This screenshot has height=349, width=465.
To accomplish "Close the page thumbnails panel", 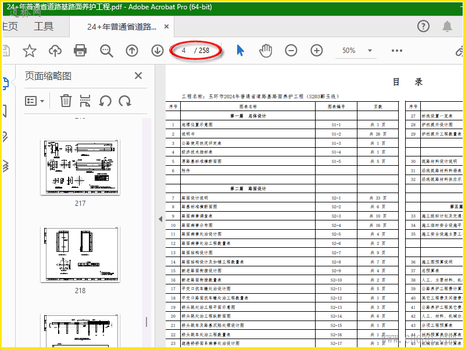I will [138, 76].
